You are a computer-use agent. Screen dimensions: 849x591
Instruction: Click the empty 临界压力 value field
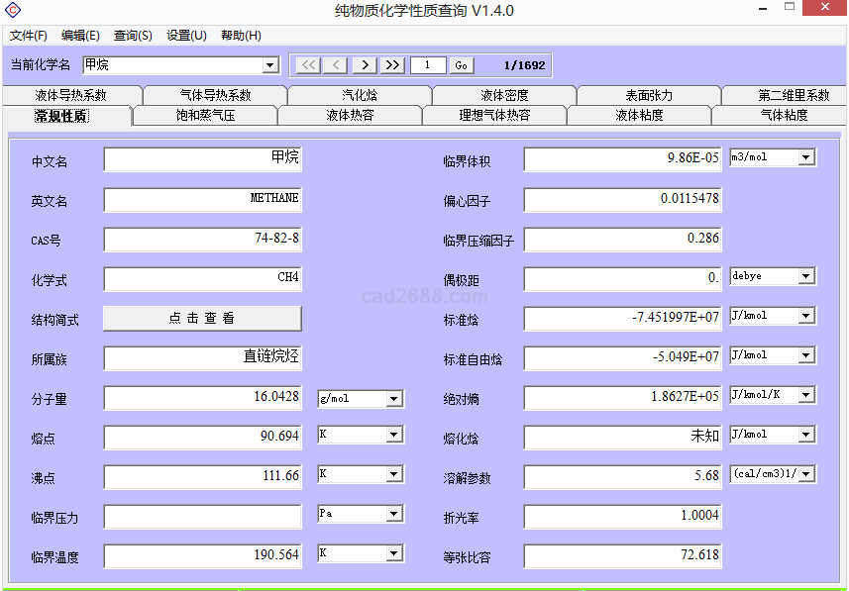coord(202,517)
